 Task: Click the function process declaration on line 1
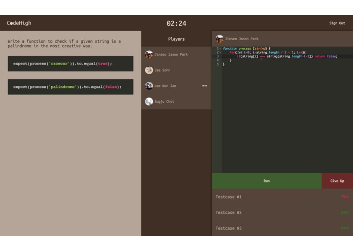[x=246, y=48]
